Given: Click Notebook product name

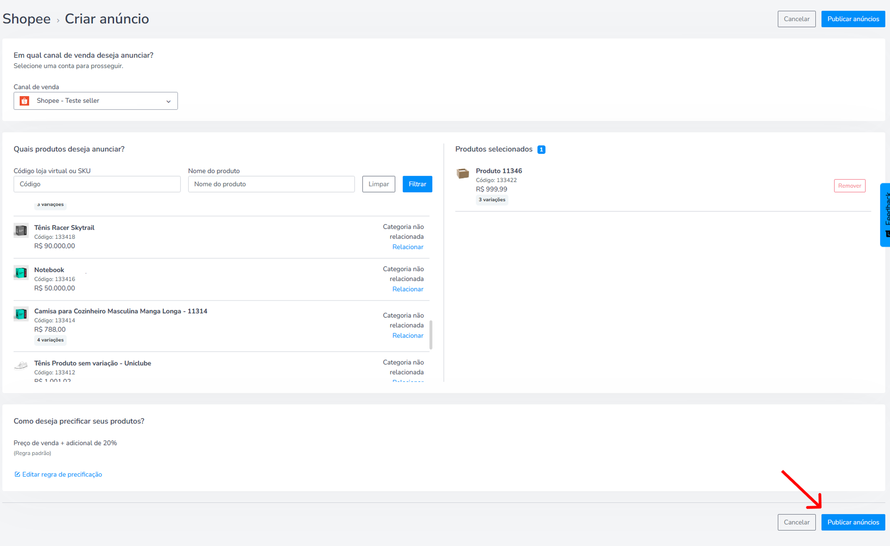Looking at the screenshot, I should click(49, 270).
